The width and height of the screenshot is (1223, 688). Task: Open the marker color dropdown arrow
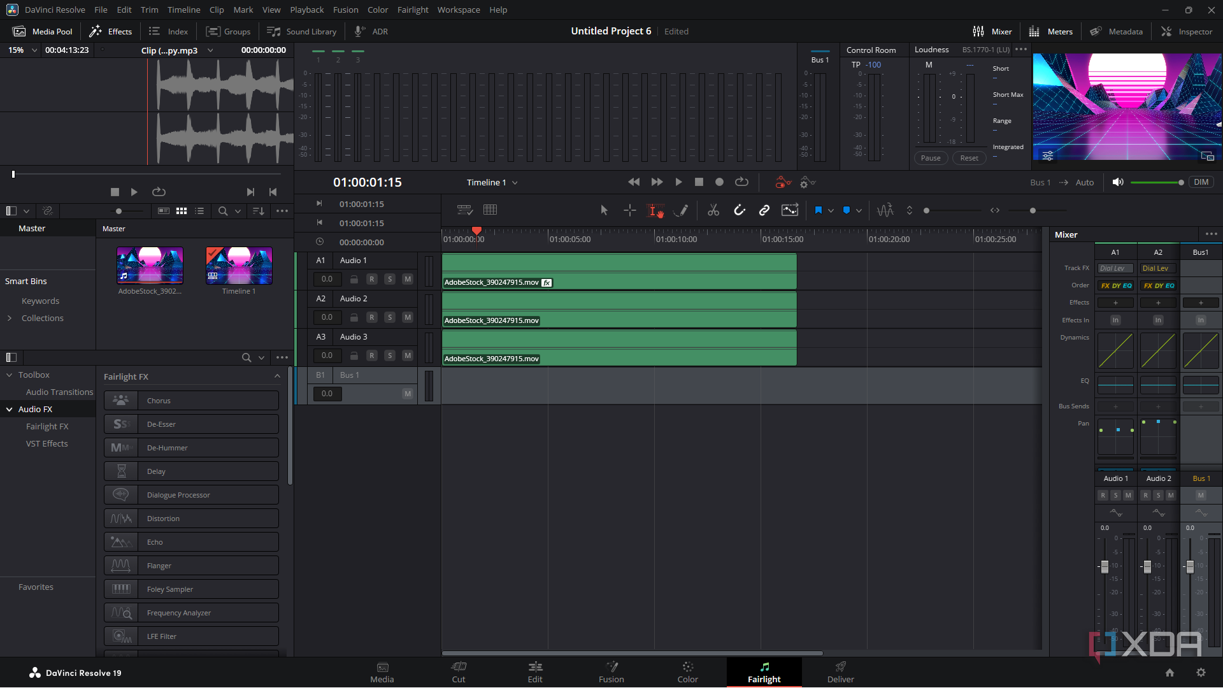[x=859, y=210]
